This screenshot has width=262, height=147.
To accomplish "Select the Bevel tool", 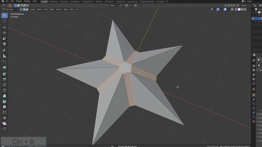I will pos(5,79).
